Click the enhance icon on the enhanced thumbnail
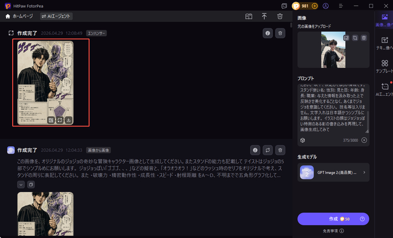Image resolution: width=393 pixels, height=238 pixels. click(x=60, y=120)
